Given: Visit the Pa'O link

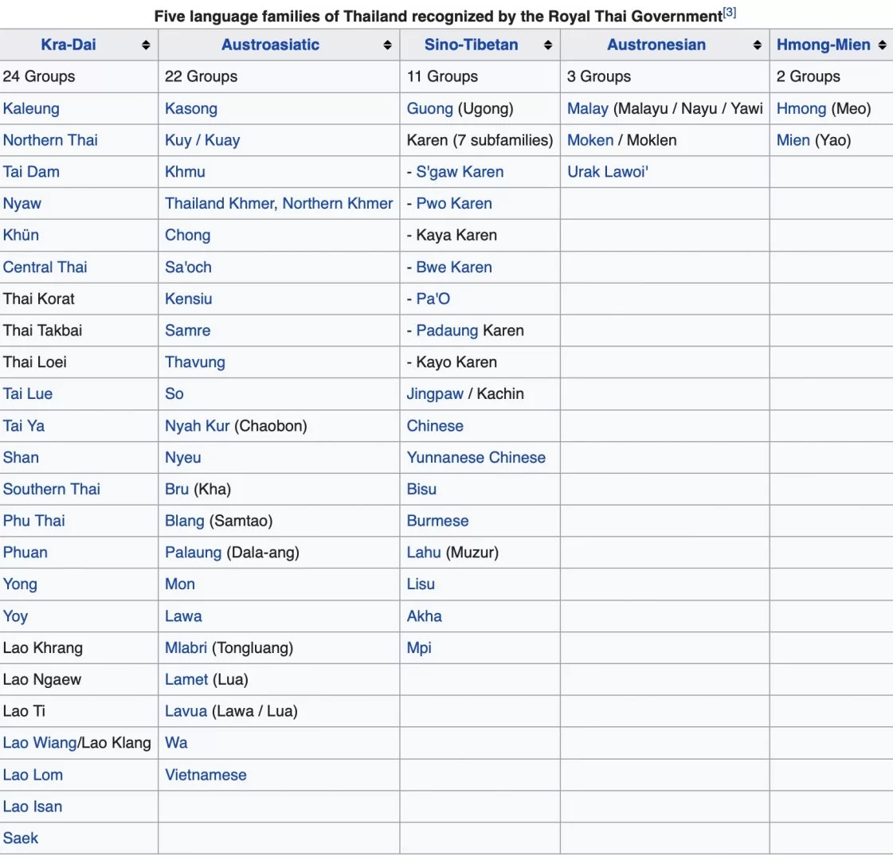Looking at the screenshot, I should [x=433, y=299].
